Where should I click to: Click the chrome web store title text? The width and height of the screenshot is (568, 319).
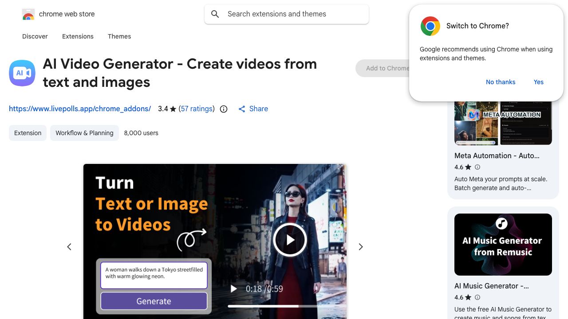67,14
